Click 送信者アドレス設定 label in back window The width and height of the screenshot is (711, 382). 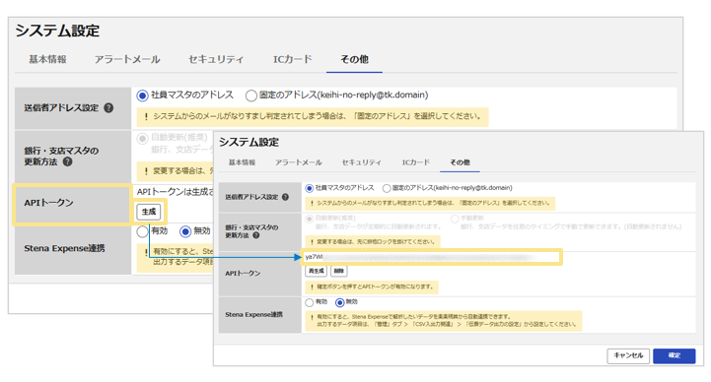coord(61,107)
